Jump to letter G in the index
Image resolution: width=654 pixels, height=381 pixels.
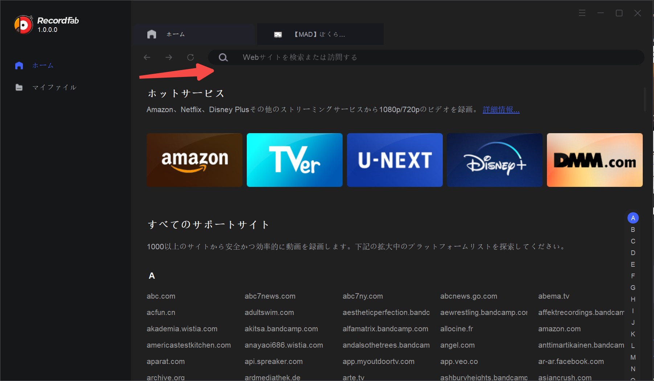(x=633, y=288)
